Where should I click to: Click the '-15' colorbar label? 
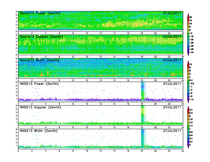tap(191, 36)
